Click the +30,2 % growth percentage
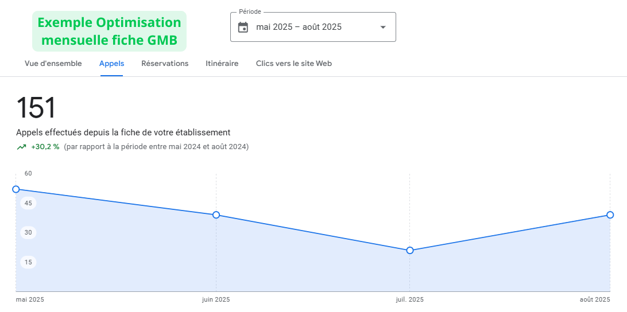627x312 pixels. 45,147
